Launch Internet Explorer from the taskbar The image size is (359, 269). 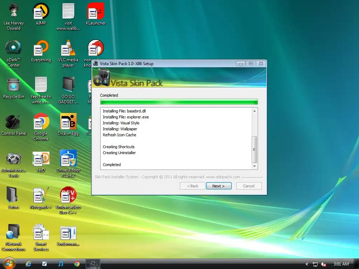point(28,264)
